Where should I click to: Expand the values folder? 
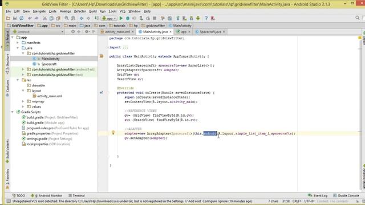click(x=23, y=106)
